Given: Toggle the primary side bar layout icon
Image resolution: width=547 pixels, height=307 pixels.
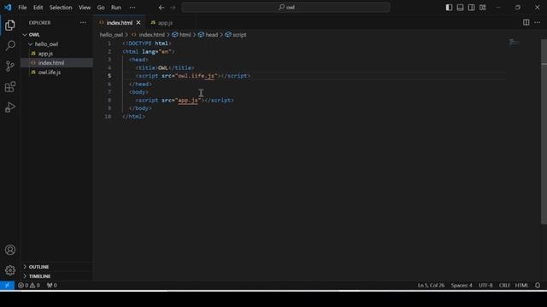Looking at the screenshot, I should (449, 8).
